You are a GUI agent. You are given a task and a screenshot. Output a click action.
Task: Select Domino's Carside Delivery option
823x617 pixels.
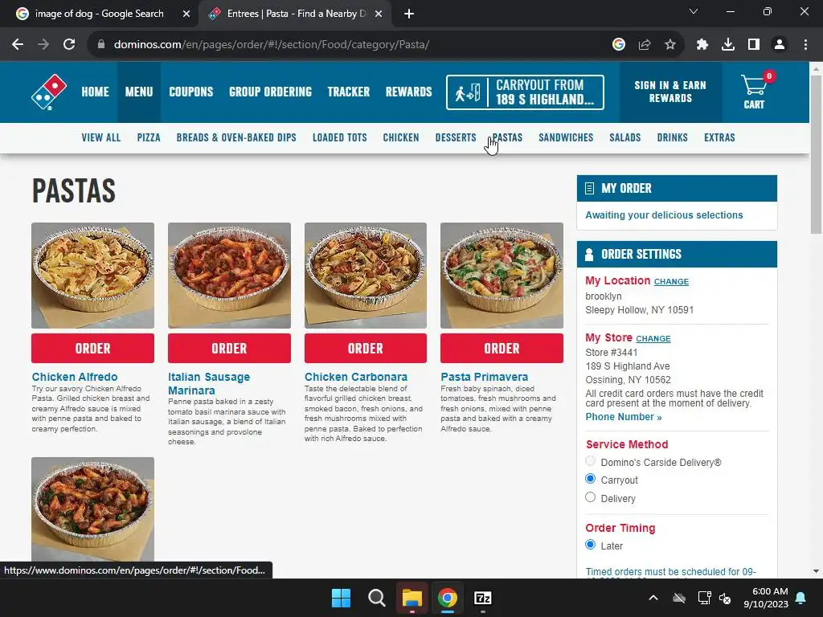click(x=591, y=460)
